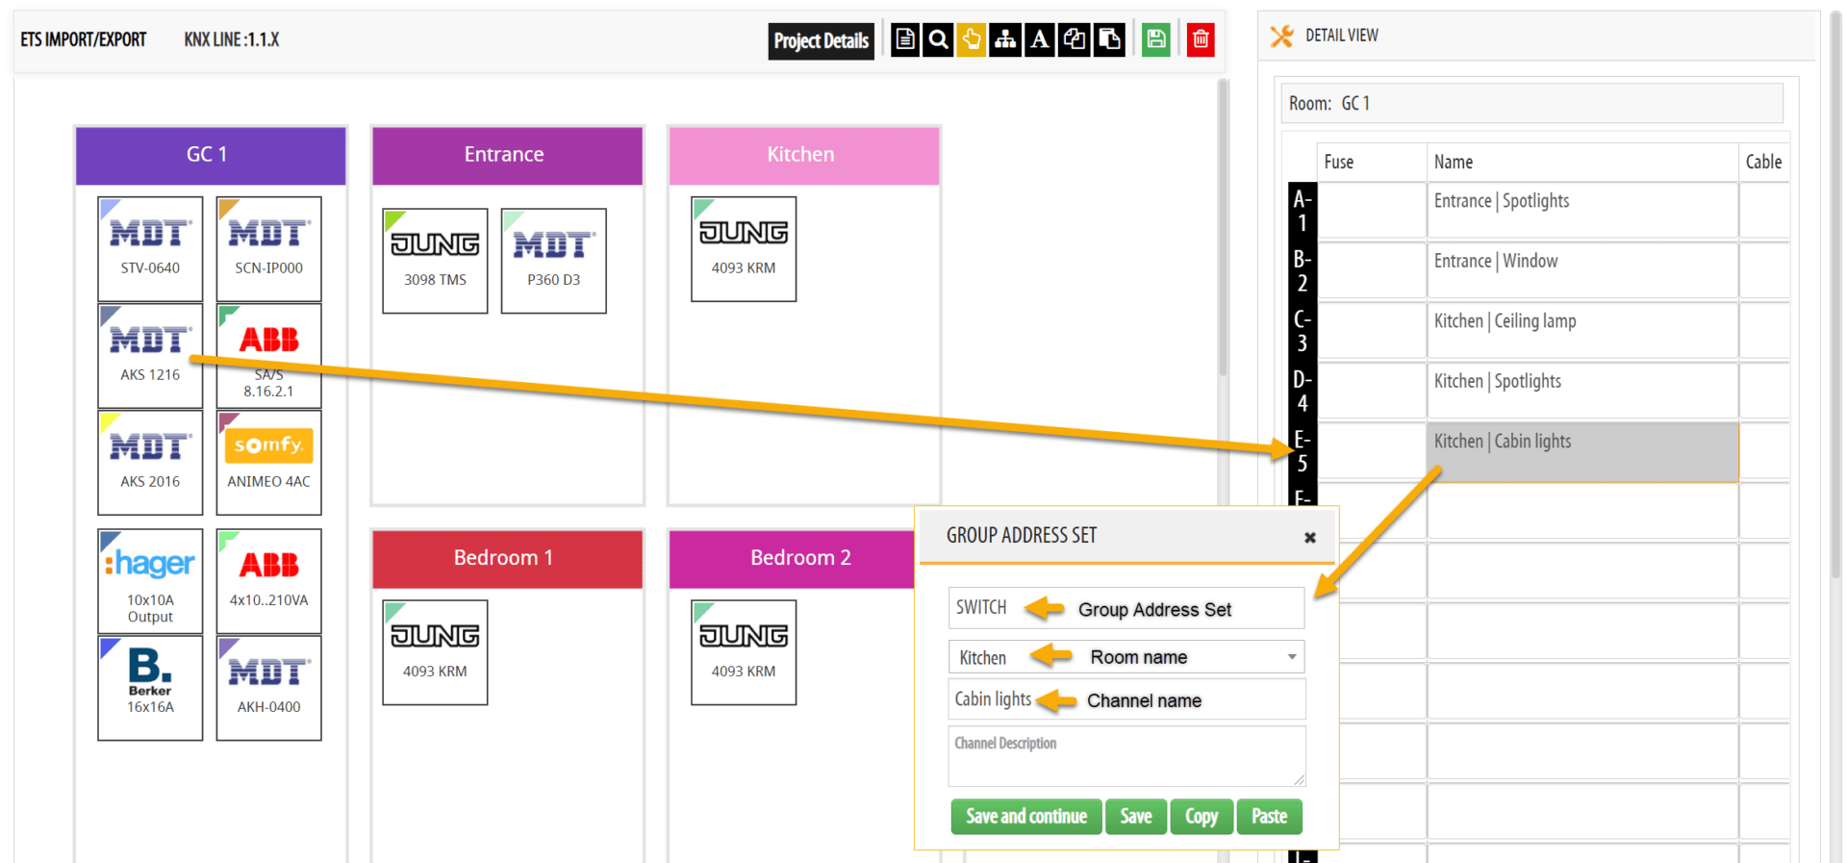Click the canvas vertical scrollbar
The image size is (1847, 863).
pyautogui.click(x=1223, y=231)
